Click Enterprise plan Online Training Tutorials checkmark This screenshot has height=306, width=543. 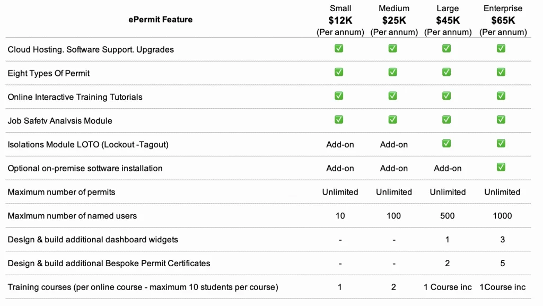(501, 96)
